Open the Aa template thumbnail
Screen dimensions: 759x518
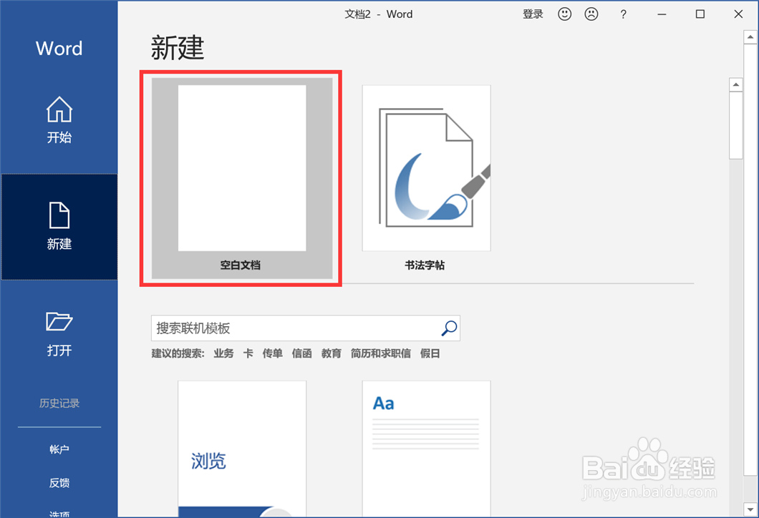tap(426, 449)
